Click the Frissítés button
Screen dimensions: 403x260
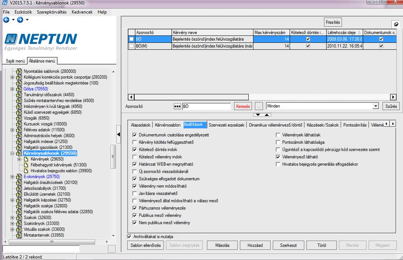point(333,22)
